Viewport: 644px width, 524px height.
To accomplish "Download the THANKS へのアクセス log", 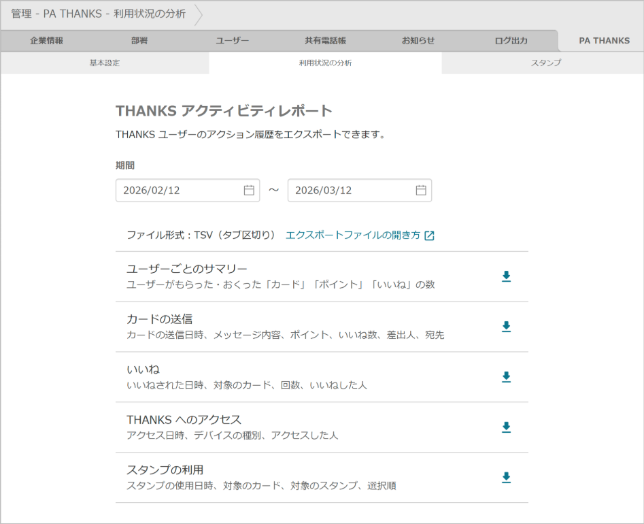I will point(506,427).
